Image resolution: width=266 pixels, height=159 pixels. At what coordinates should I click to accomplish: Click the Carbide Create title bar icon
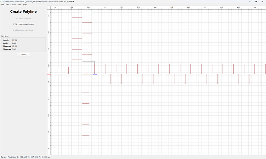[2, 2]
